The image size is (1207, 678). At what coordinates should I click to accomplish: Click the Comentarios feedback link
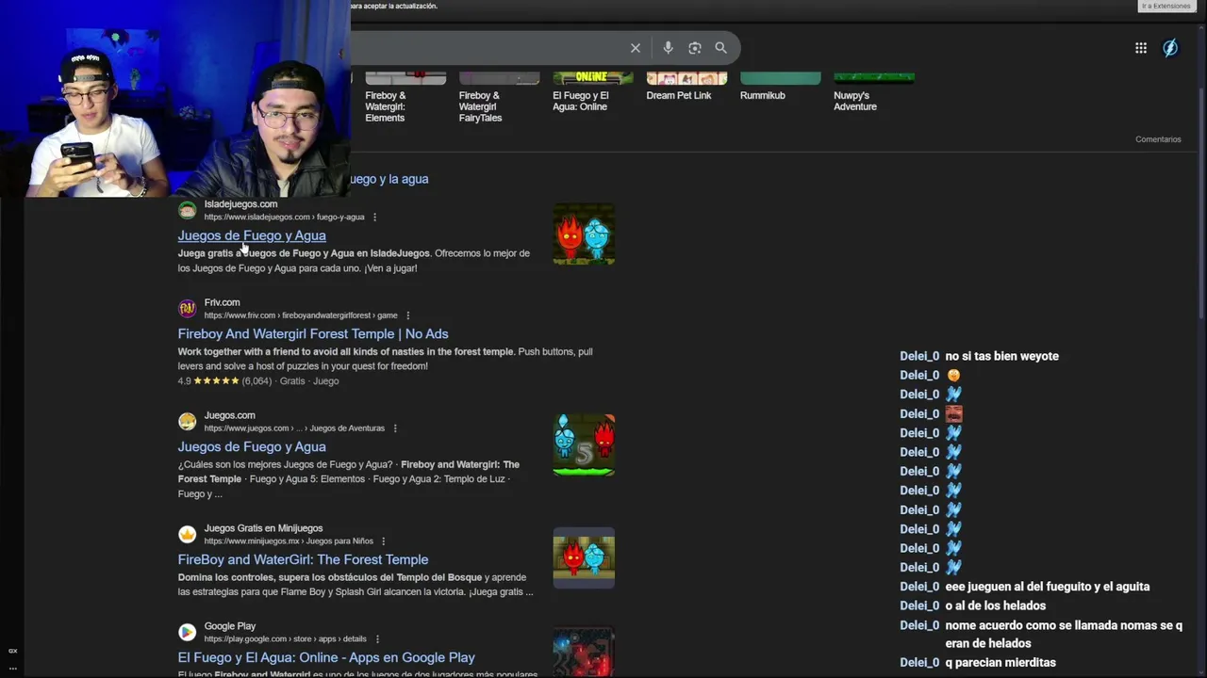pyautogui.click(x=1158, y=139)
